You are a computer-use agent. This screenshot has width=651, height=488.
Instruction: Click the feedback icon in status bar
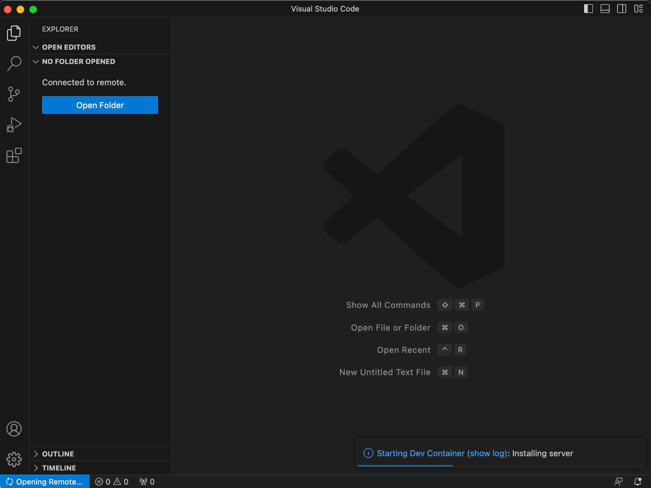click(618, 482)
